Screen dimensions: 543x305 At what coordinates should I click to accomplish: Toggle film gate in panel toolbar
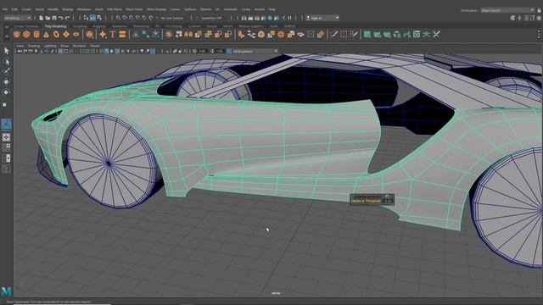point(66,51)
